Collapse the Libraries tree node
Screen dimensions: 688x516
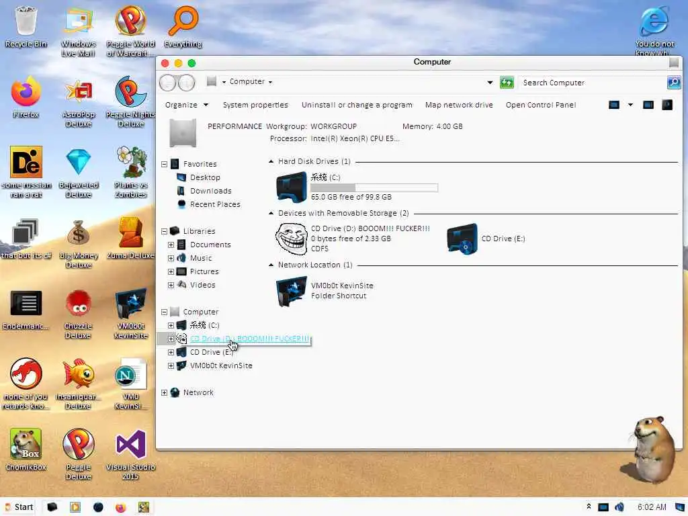point(164,231)
